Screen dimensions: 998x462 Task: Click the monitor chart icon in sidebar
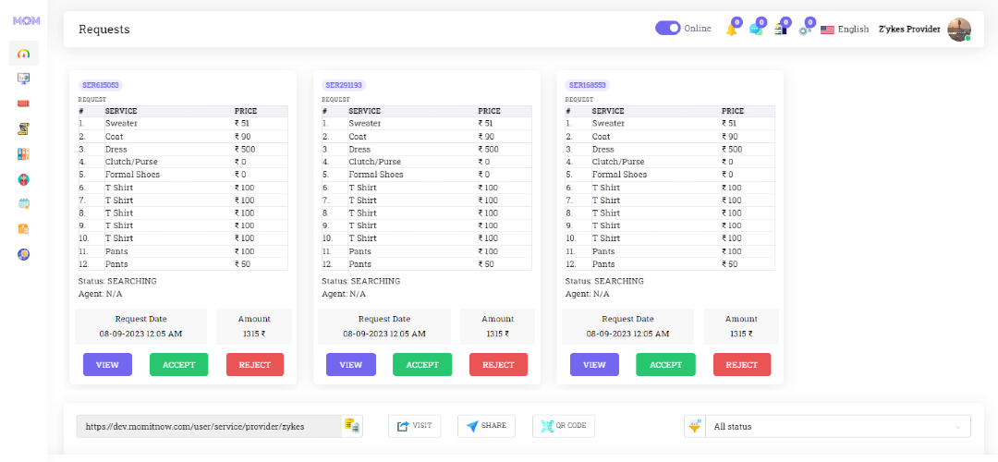coord(23,79)
